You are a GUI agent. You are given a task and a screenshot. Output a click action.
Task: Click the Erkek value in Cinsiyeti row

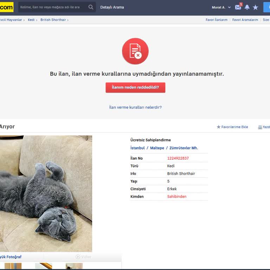(x=172, y=189)
